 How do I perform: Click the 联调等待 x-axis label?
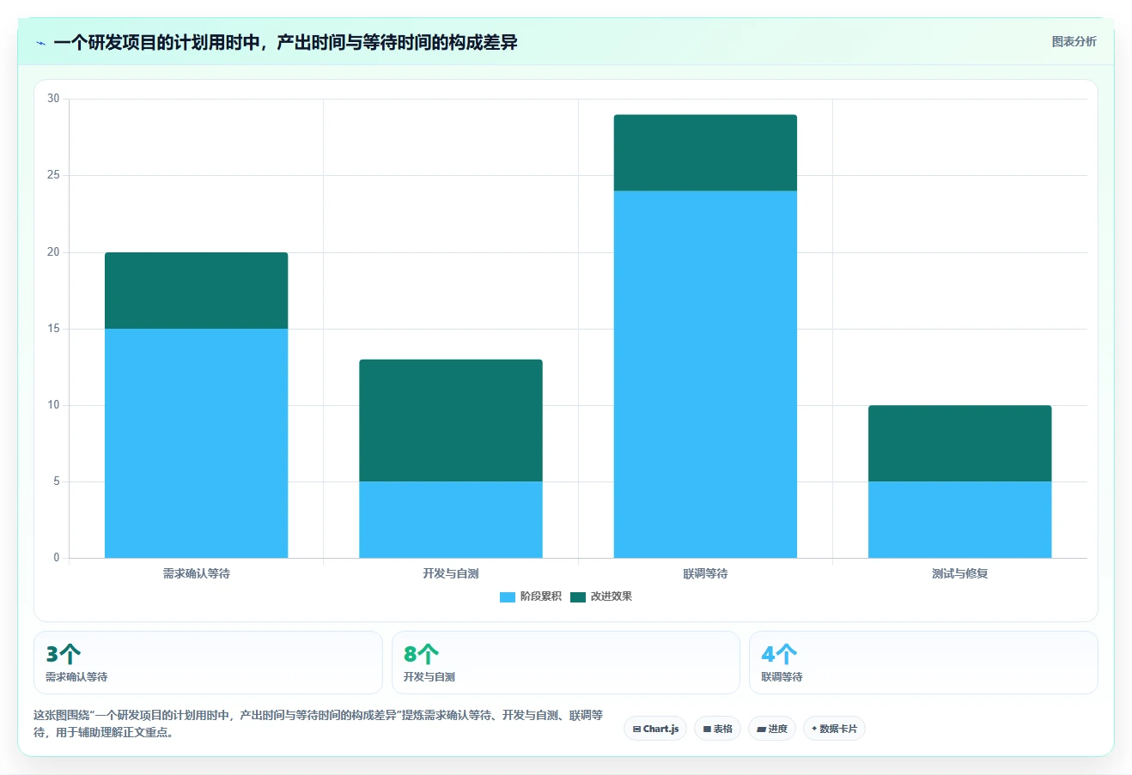(705, 573)
